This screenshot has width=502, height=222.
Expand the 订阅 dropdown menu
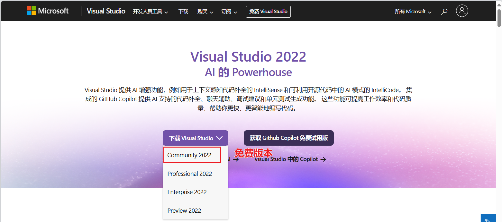click(229, 12)
